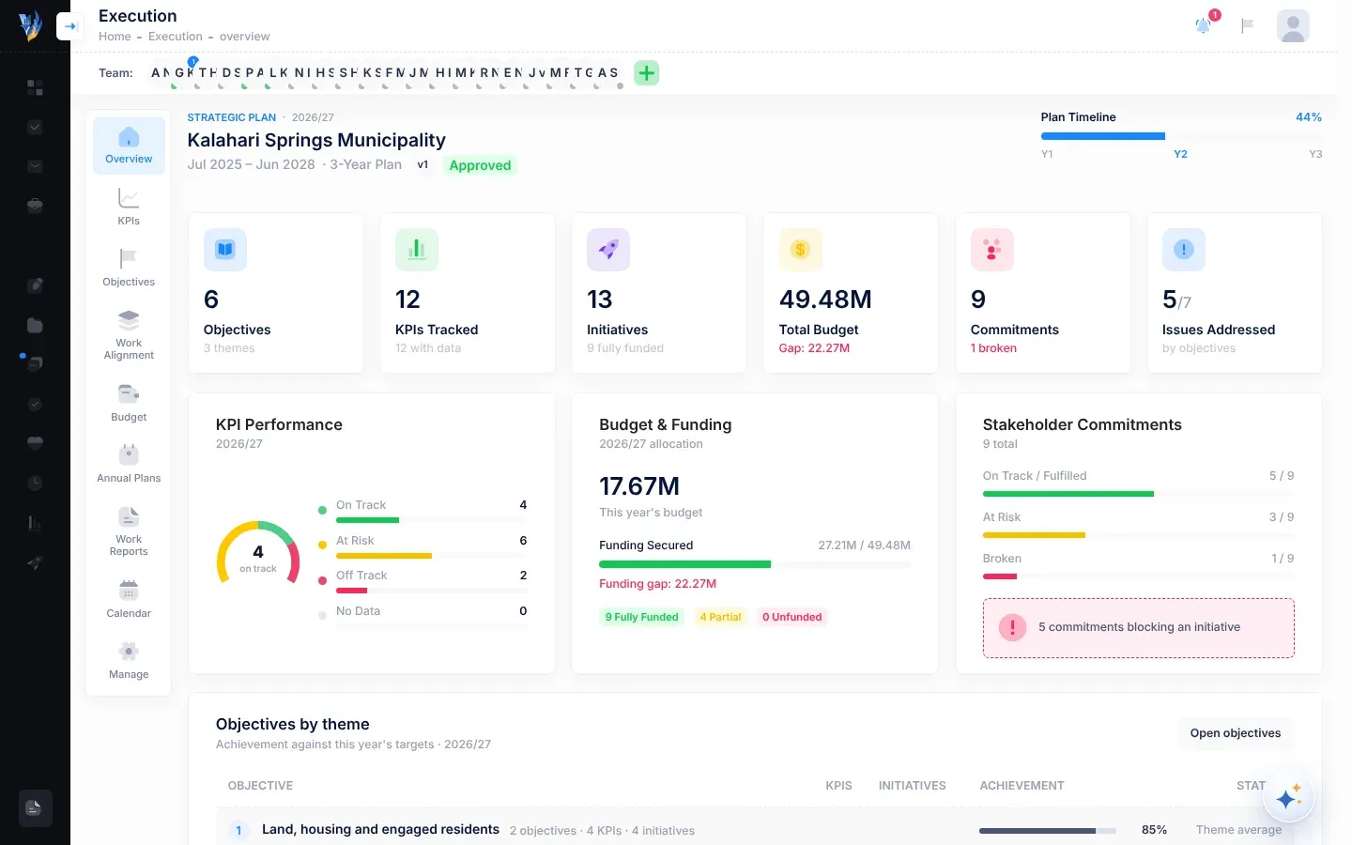
Task: Open the clock icon in dark sidebar
Action: [35, 483]
